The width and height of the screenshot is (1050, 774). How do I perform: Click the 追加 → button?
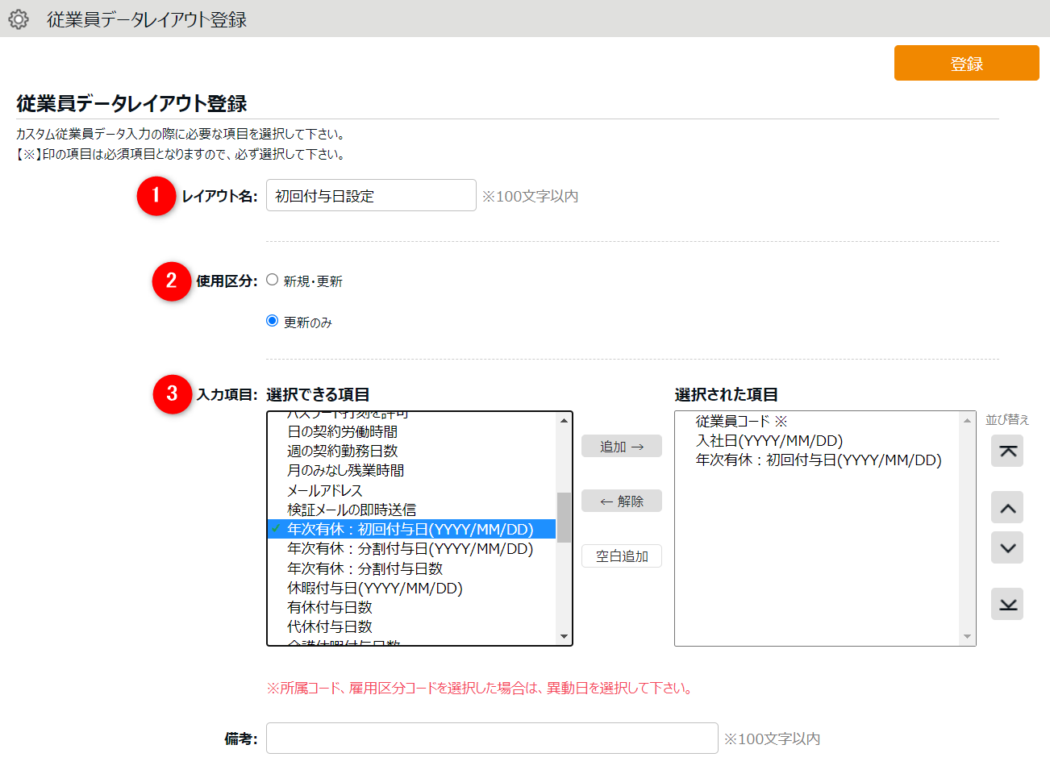point(621,447)
